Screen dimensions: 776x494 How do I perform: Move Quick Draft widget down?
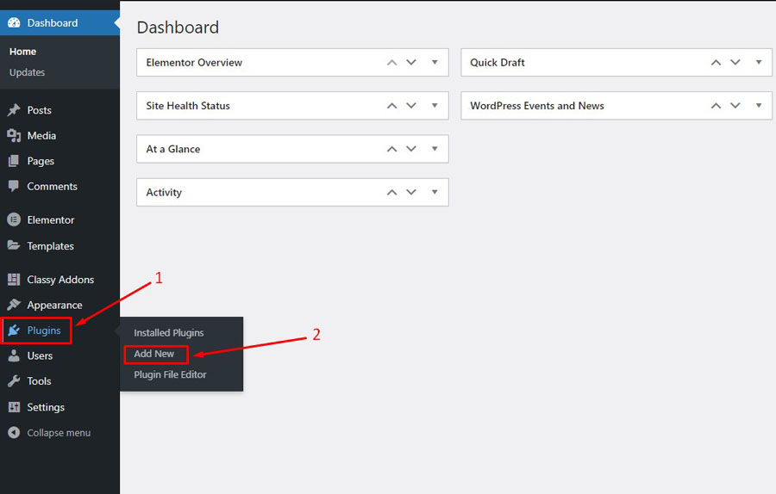735,62
